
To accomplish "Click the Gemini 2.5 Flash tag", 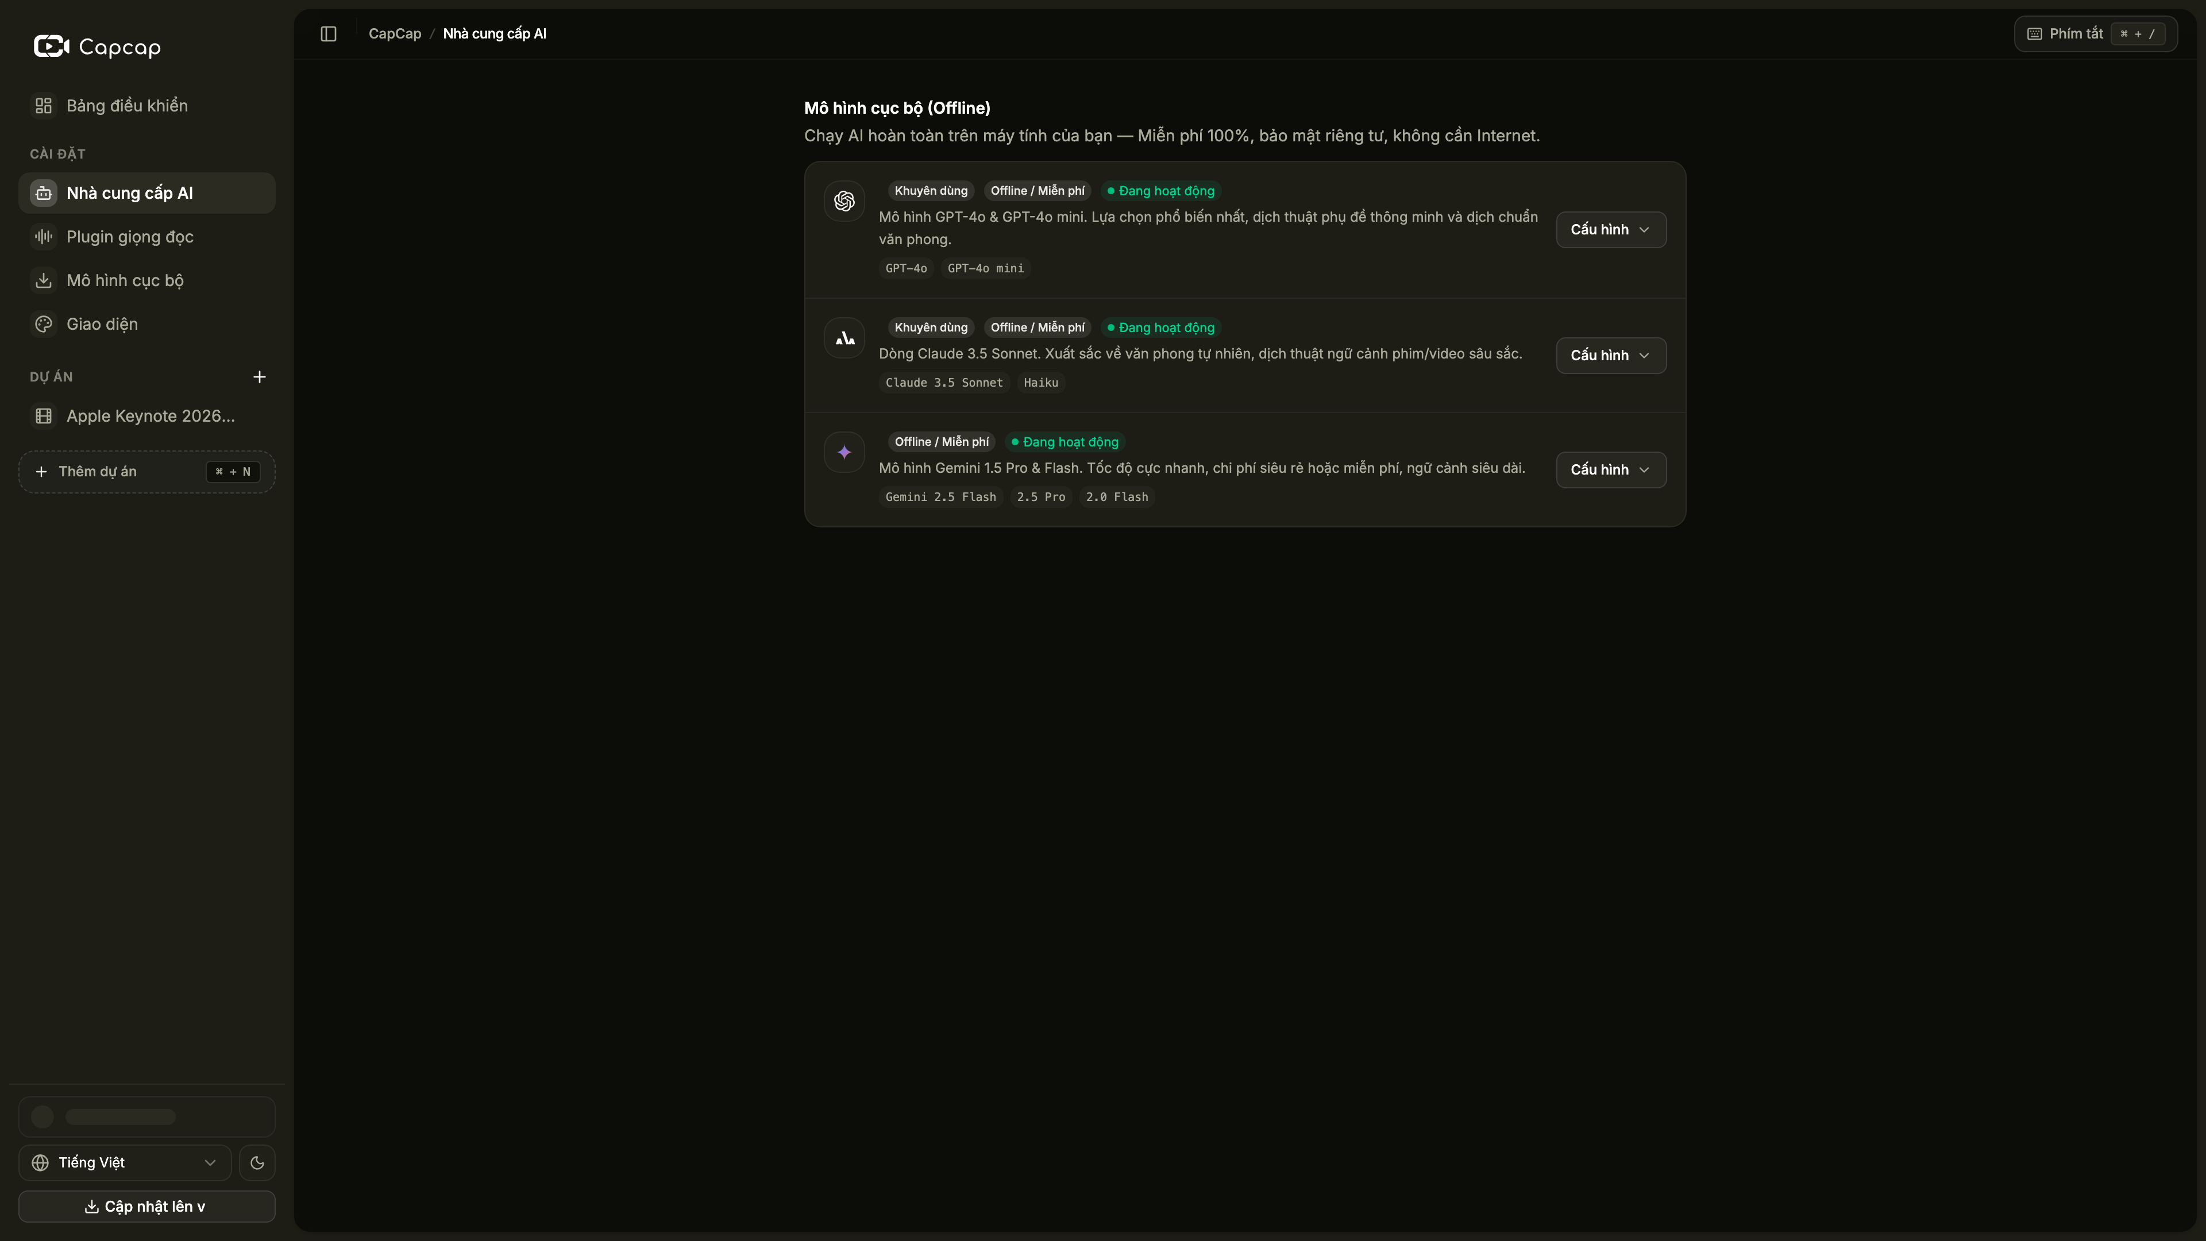I will coord(940,497).
